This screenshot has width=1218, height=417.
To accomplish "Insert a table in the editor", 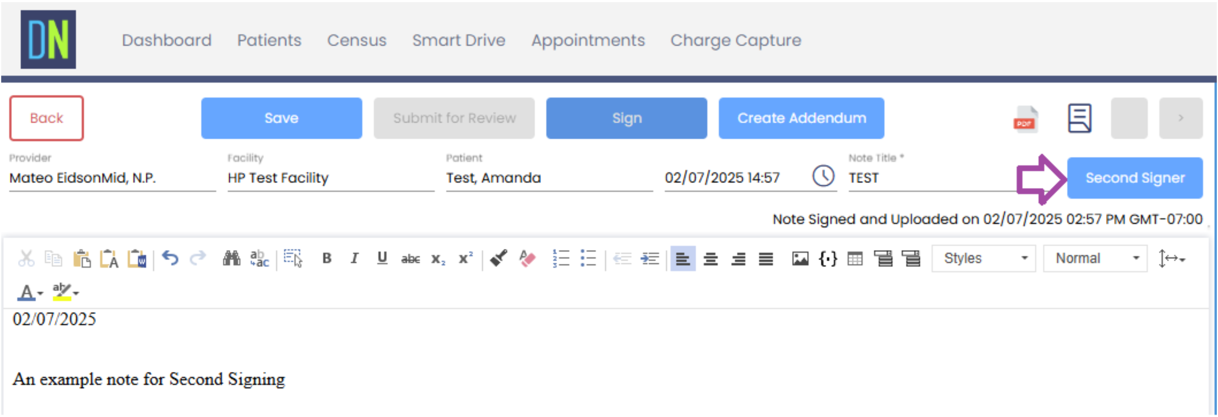I will coord(855,259).
